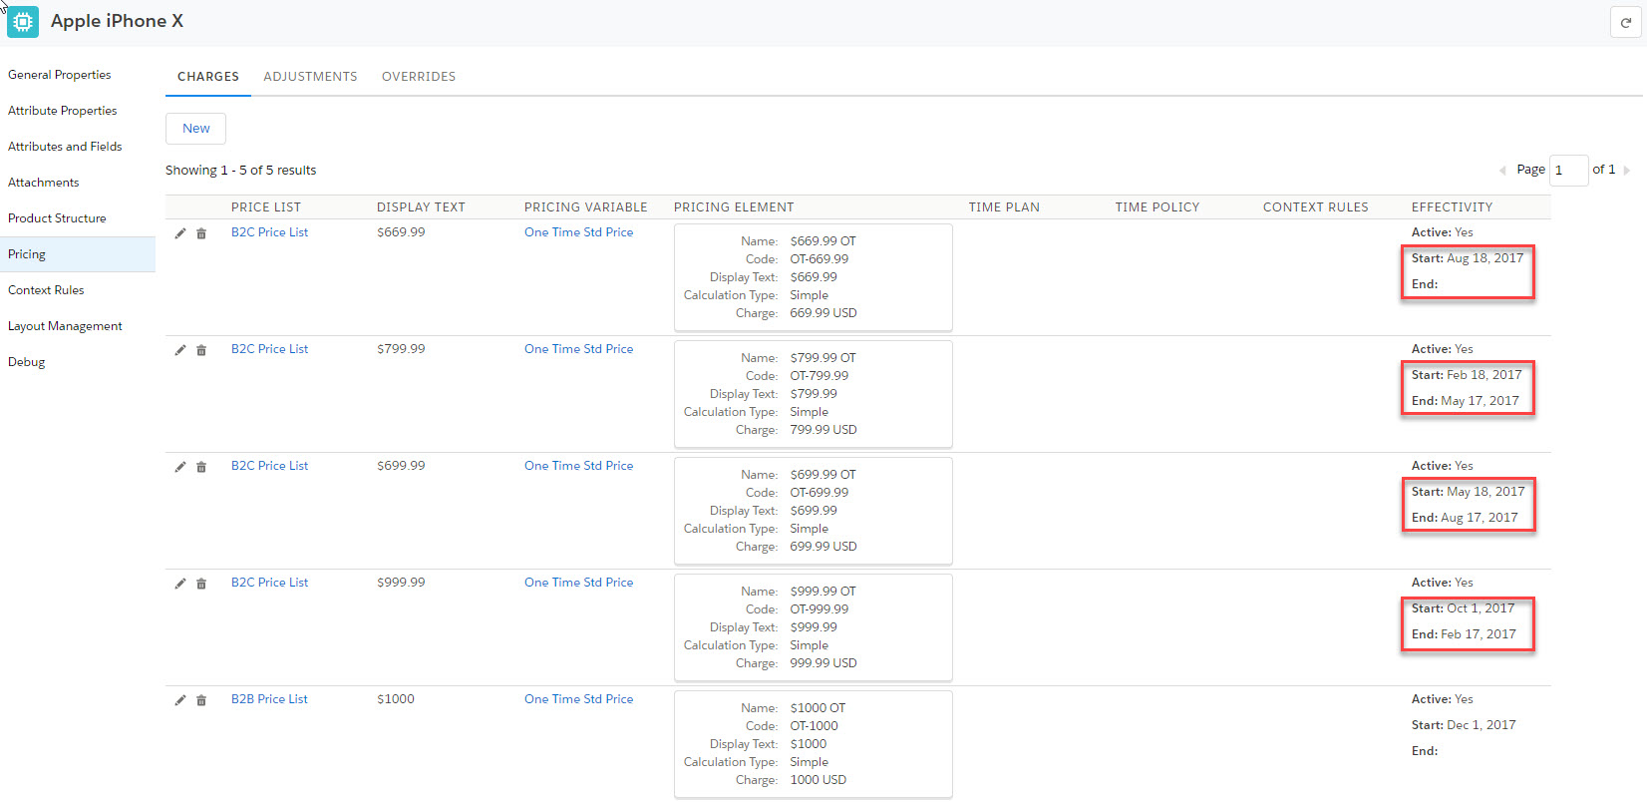Click the page number input field
Screen dimensions: 1647x802
(1569, 171)
